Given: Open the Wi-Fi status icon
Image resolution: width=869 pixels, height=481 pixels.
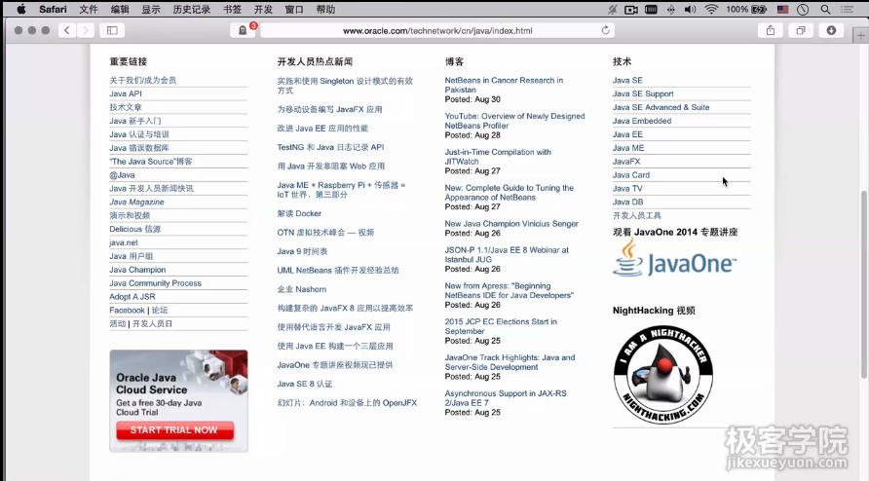Looking at the screenshot, I should pos(711,10).
